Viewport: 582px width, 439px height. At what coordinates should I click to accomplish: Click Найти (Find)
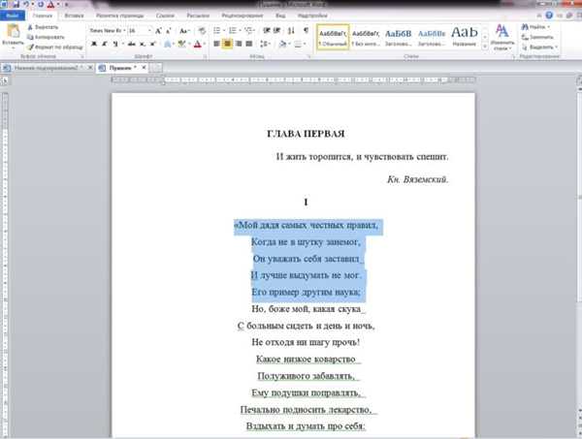click(x=534, y=27)
